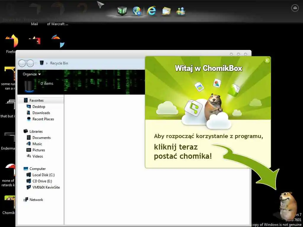Screen dimensions: 303x227
Task: Click the hamster on the cloud in popup
Action: tap(214, 107)
